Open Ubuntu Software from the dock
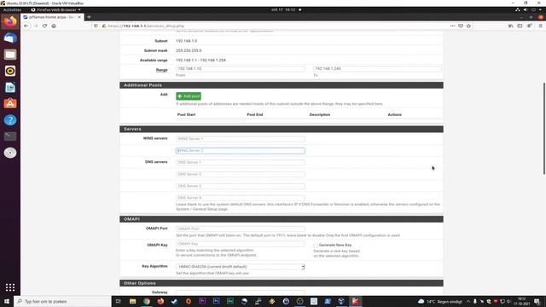This screenshot has height=307, width=546. [x=10, y=104]
